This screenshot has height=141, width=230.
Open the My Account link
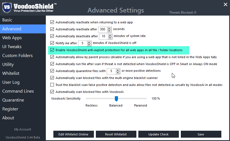coord(23,129)
